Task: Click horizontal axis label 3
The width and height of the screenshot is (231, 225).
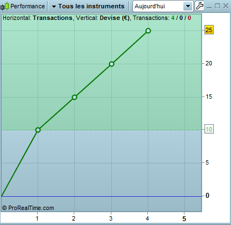Action: coord(111,218)
